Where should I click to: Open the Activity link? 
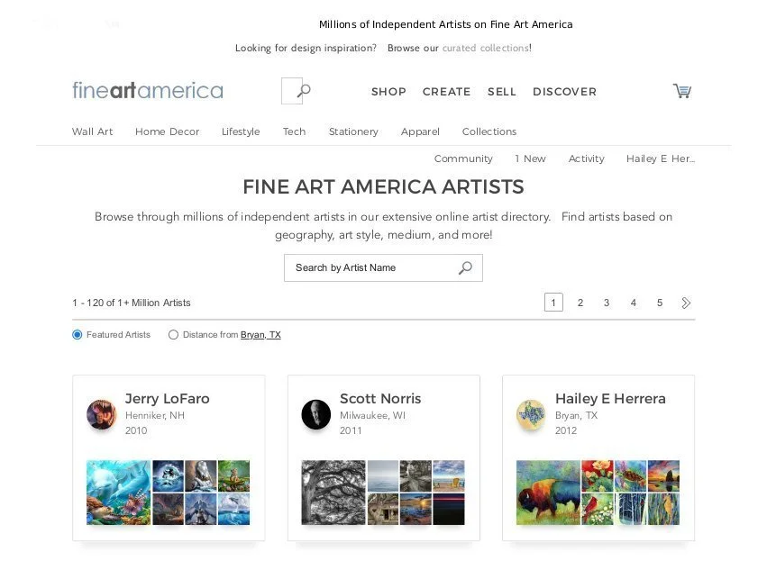pos(587,158)
